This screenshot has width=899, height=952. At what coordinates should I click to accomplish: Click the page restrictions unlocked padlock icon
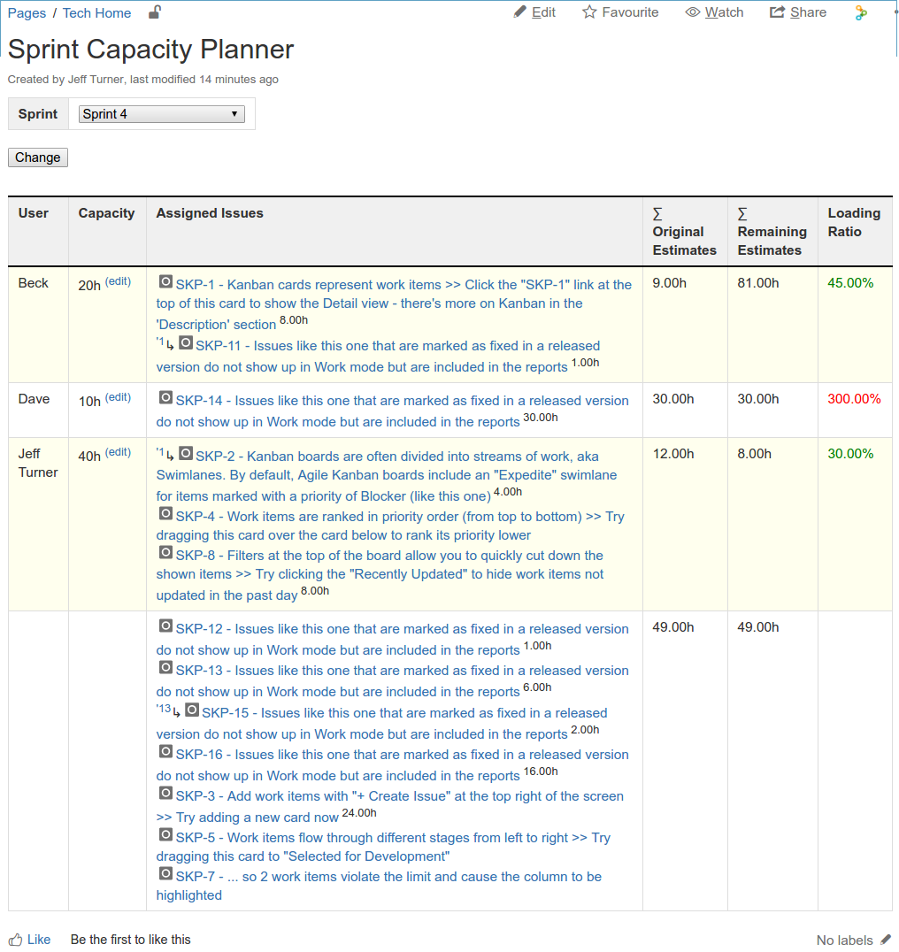coord(155,12)
